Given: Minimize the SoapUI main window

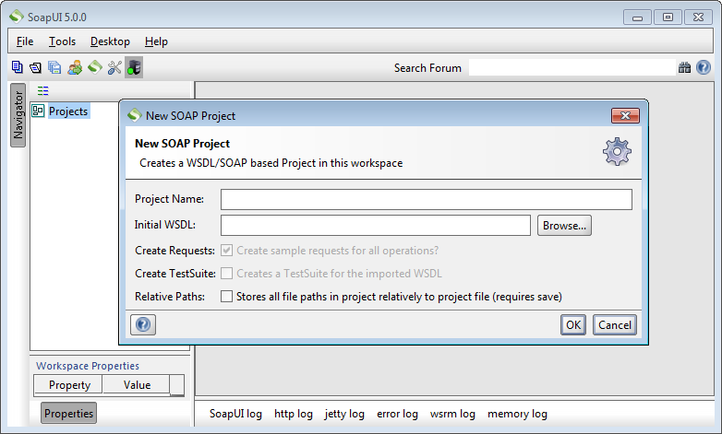Looking at the screenshot, I should click(637, 17).
